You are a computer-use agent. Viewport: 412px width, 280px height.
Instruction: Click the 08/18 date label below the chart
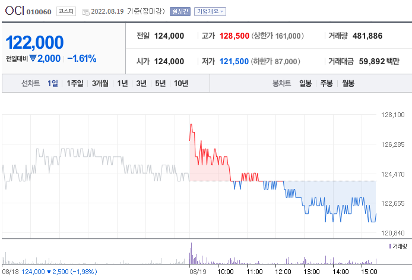coord(10,272)
